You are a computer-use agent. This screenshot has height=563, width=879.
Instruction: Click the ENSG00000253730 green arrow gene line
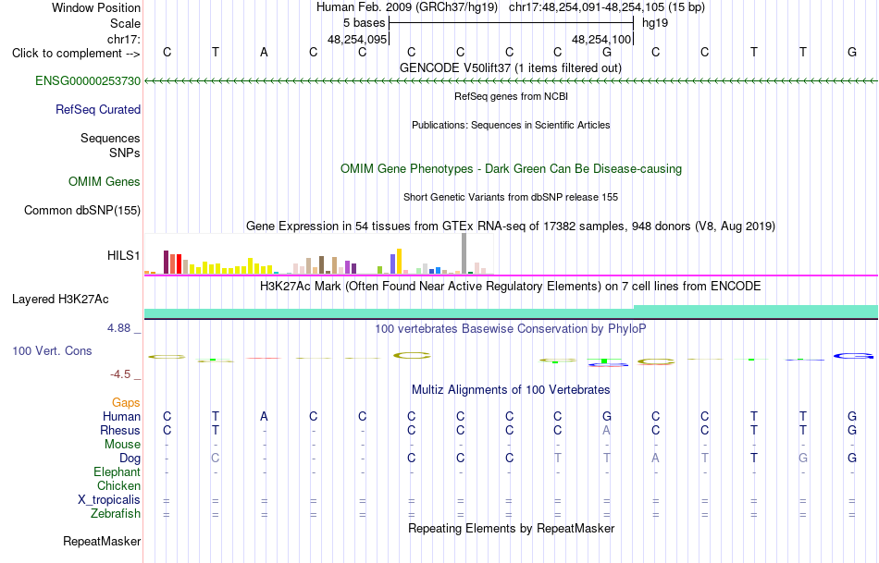click(x=511, y=81)
